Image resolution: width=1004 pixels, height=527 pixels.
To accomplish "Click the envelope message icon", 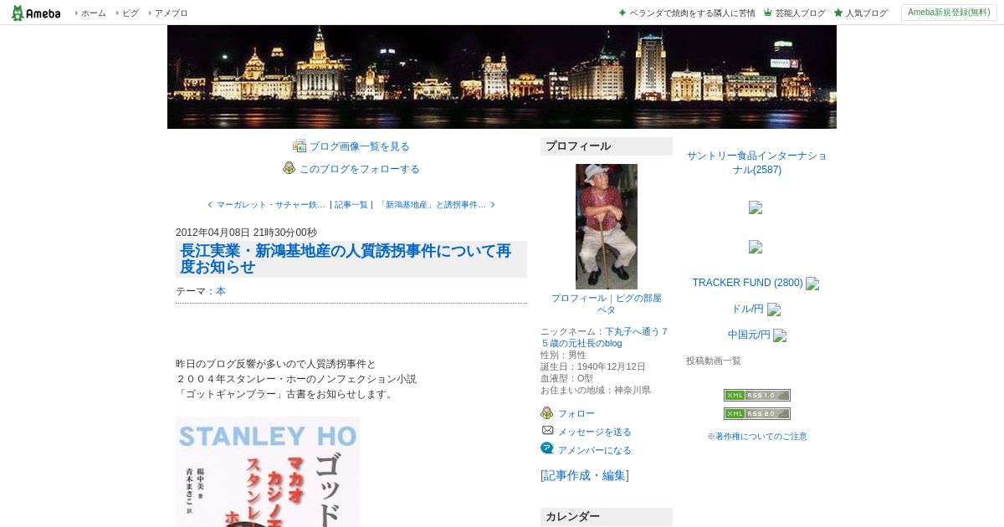I will pyautogui.click(x=547, y=430).
